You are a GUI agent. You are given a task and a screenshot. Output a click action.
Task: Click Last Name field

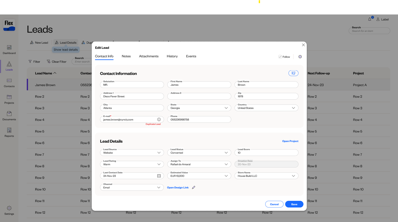[266, 85]
